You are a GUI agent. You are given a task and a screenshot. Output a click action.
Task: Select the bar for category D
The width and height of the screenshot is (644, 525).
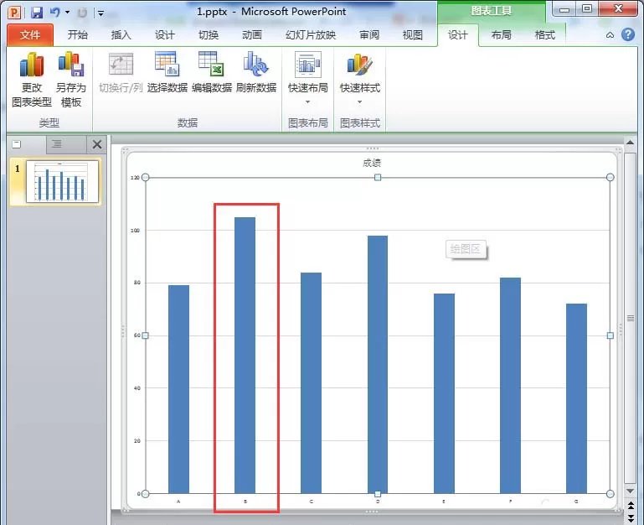point(378,365)
